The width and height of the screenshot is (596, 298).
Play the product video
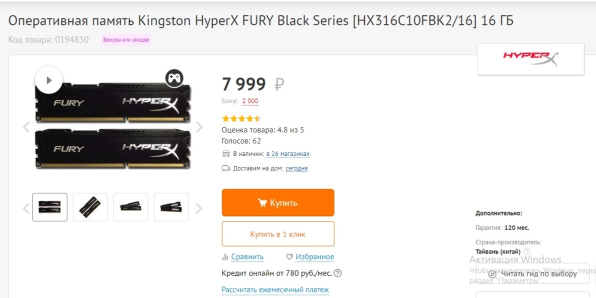tap(49, 80)
